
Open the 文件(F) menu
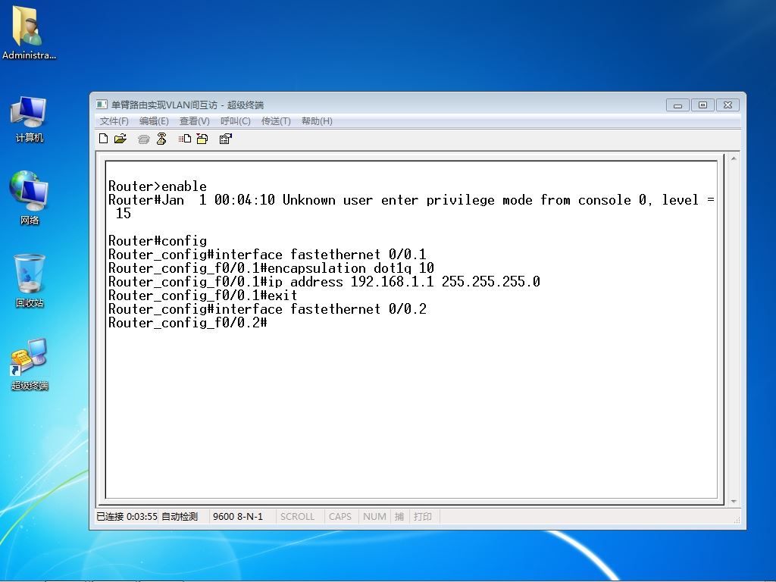(x=114, y=121)
